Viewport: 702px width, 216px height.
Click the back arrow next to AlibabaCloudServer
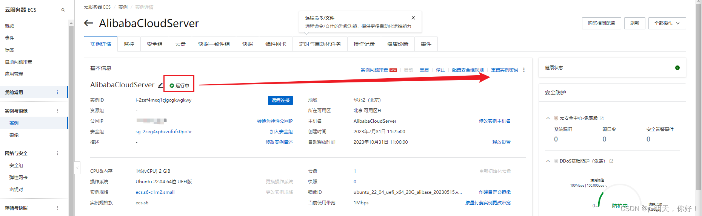click(x=88, y=23)
